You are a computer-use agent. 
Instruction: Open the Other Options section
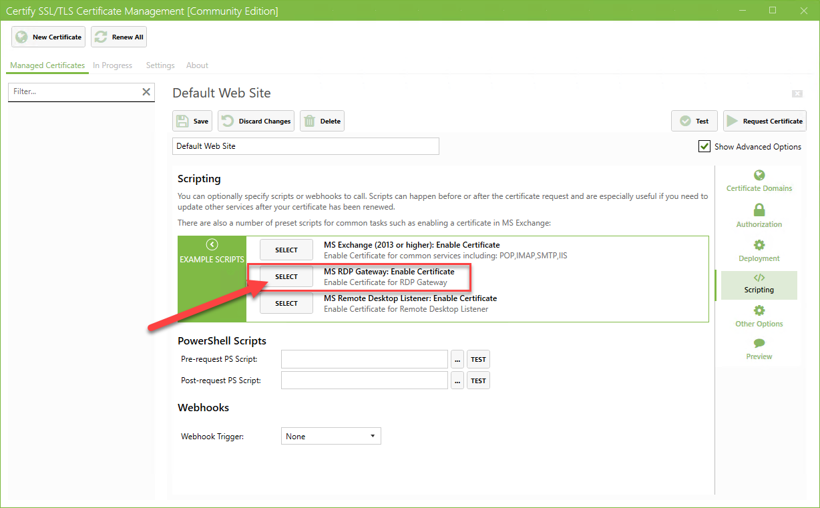pyautogui.click(x=759, y=317)
